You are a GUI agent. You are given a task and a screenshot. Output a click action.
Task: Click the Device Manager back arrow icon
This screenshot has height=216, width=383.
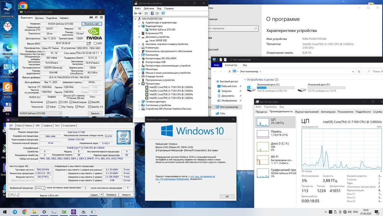click(x=136, y=13)
